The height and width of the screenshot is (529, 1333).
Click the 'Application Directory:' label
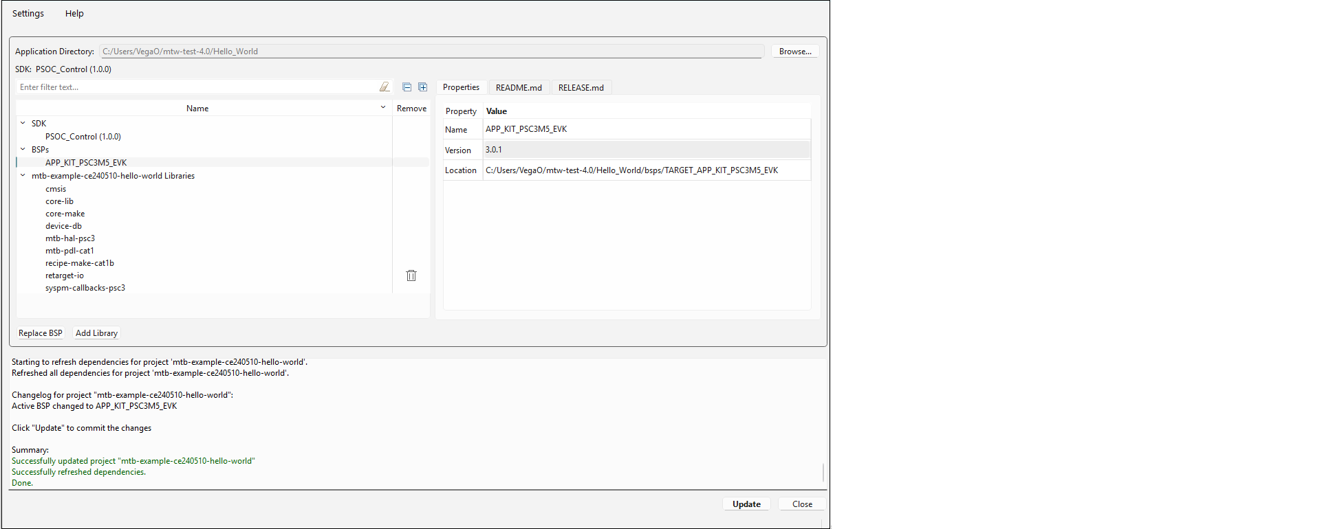pos(54,52)
